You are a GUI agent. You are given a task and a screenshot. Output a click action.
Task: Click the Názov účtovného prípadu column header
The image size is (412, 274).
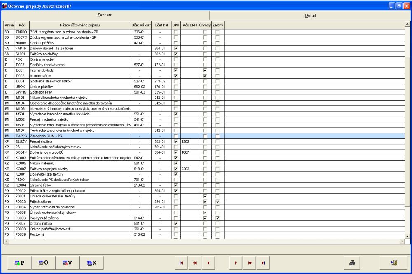(x=80, y=25)
